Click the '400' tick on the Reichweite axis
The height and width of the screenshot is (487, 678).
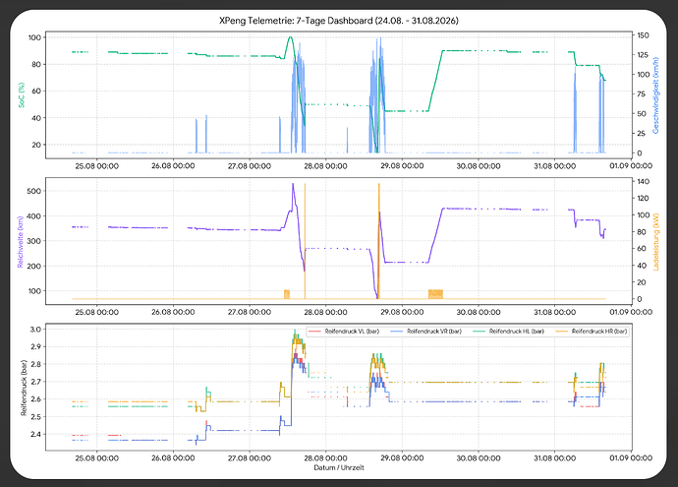click(34, 216)
